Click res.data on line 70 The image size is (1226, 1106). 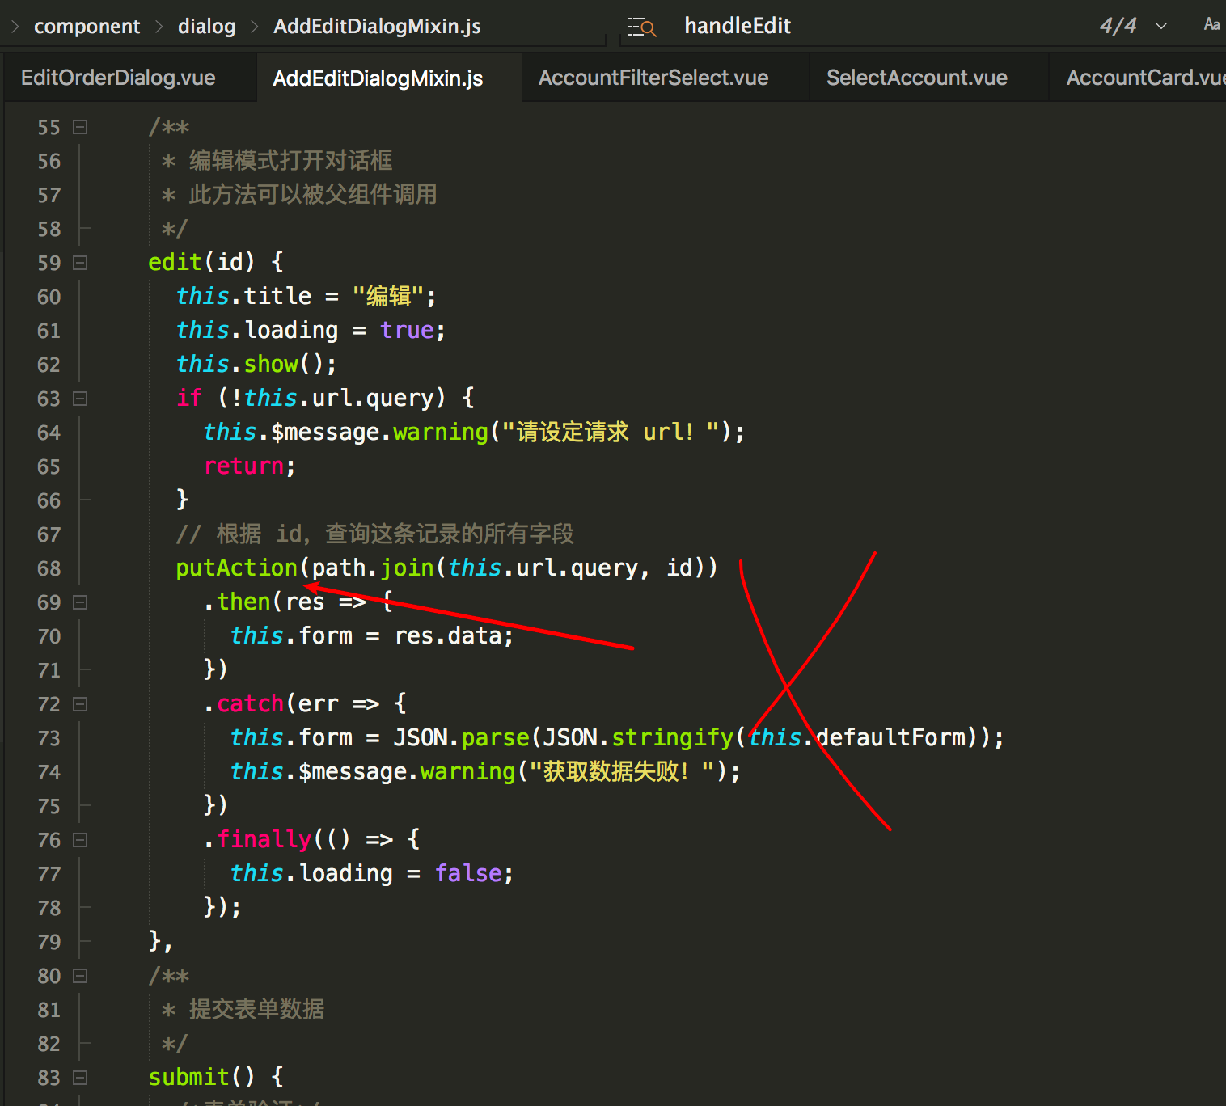point(448,635)
